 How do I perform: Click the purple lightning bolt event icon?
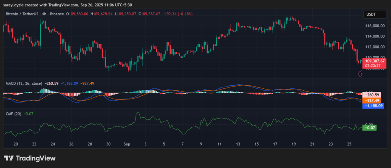(x=361, y=75)
